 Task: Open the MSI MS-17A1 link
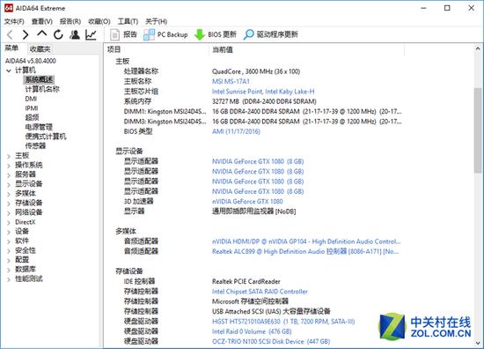pos(231,81)
